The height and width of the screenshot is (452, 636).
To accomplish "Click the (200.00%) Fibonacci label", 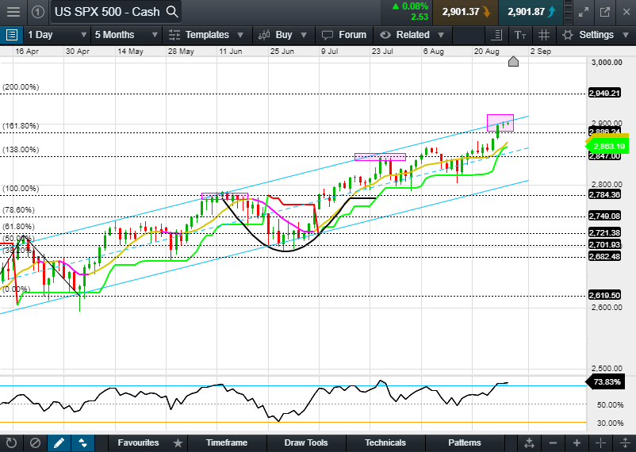I will [x=21, y=87].
